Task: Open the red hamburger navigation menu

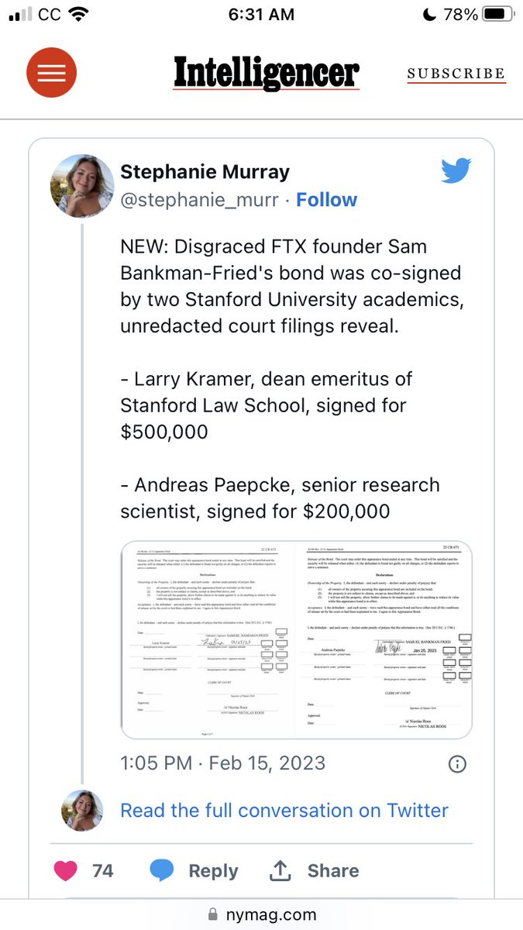Action: 51,73
